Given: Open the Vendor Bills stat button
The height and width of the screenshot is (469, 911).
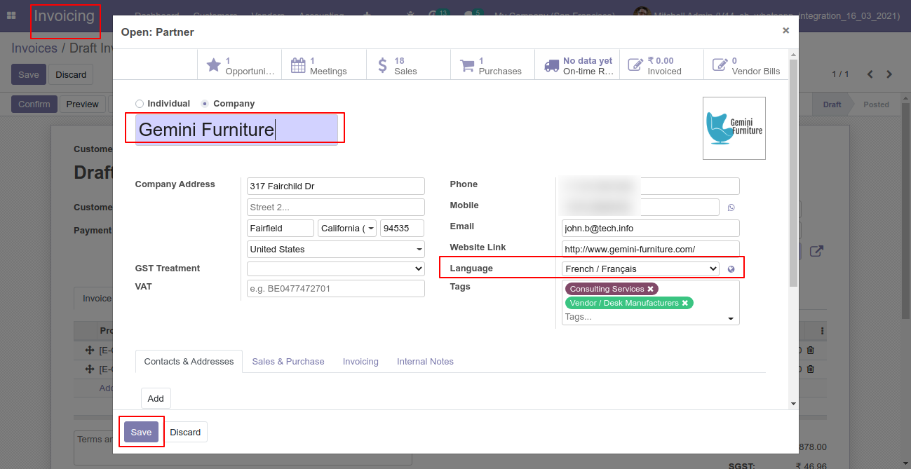Looking at the screenshot, I should pyautogui.click(x=745, y=65).
